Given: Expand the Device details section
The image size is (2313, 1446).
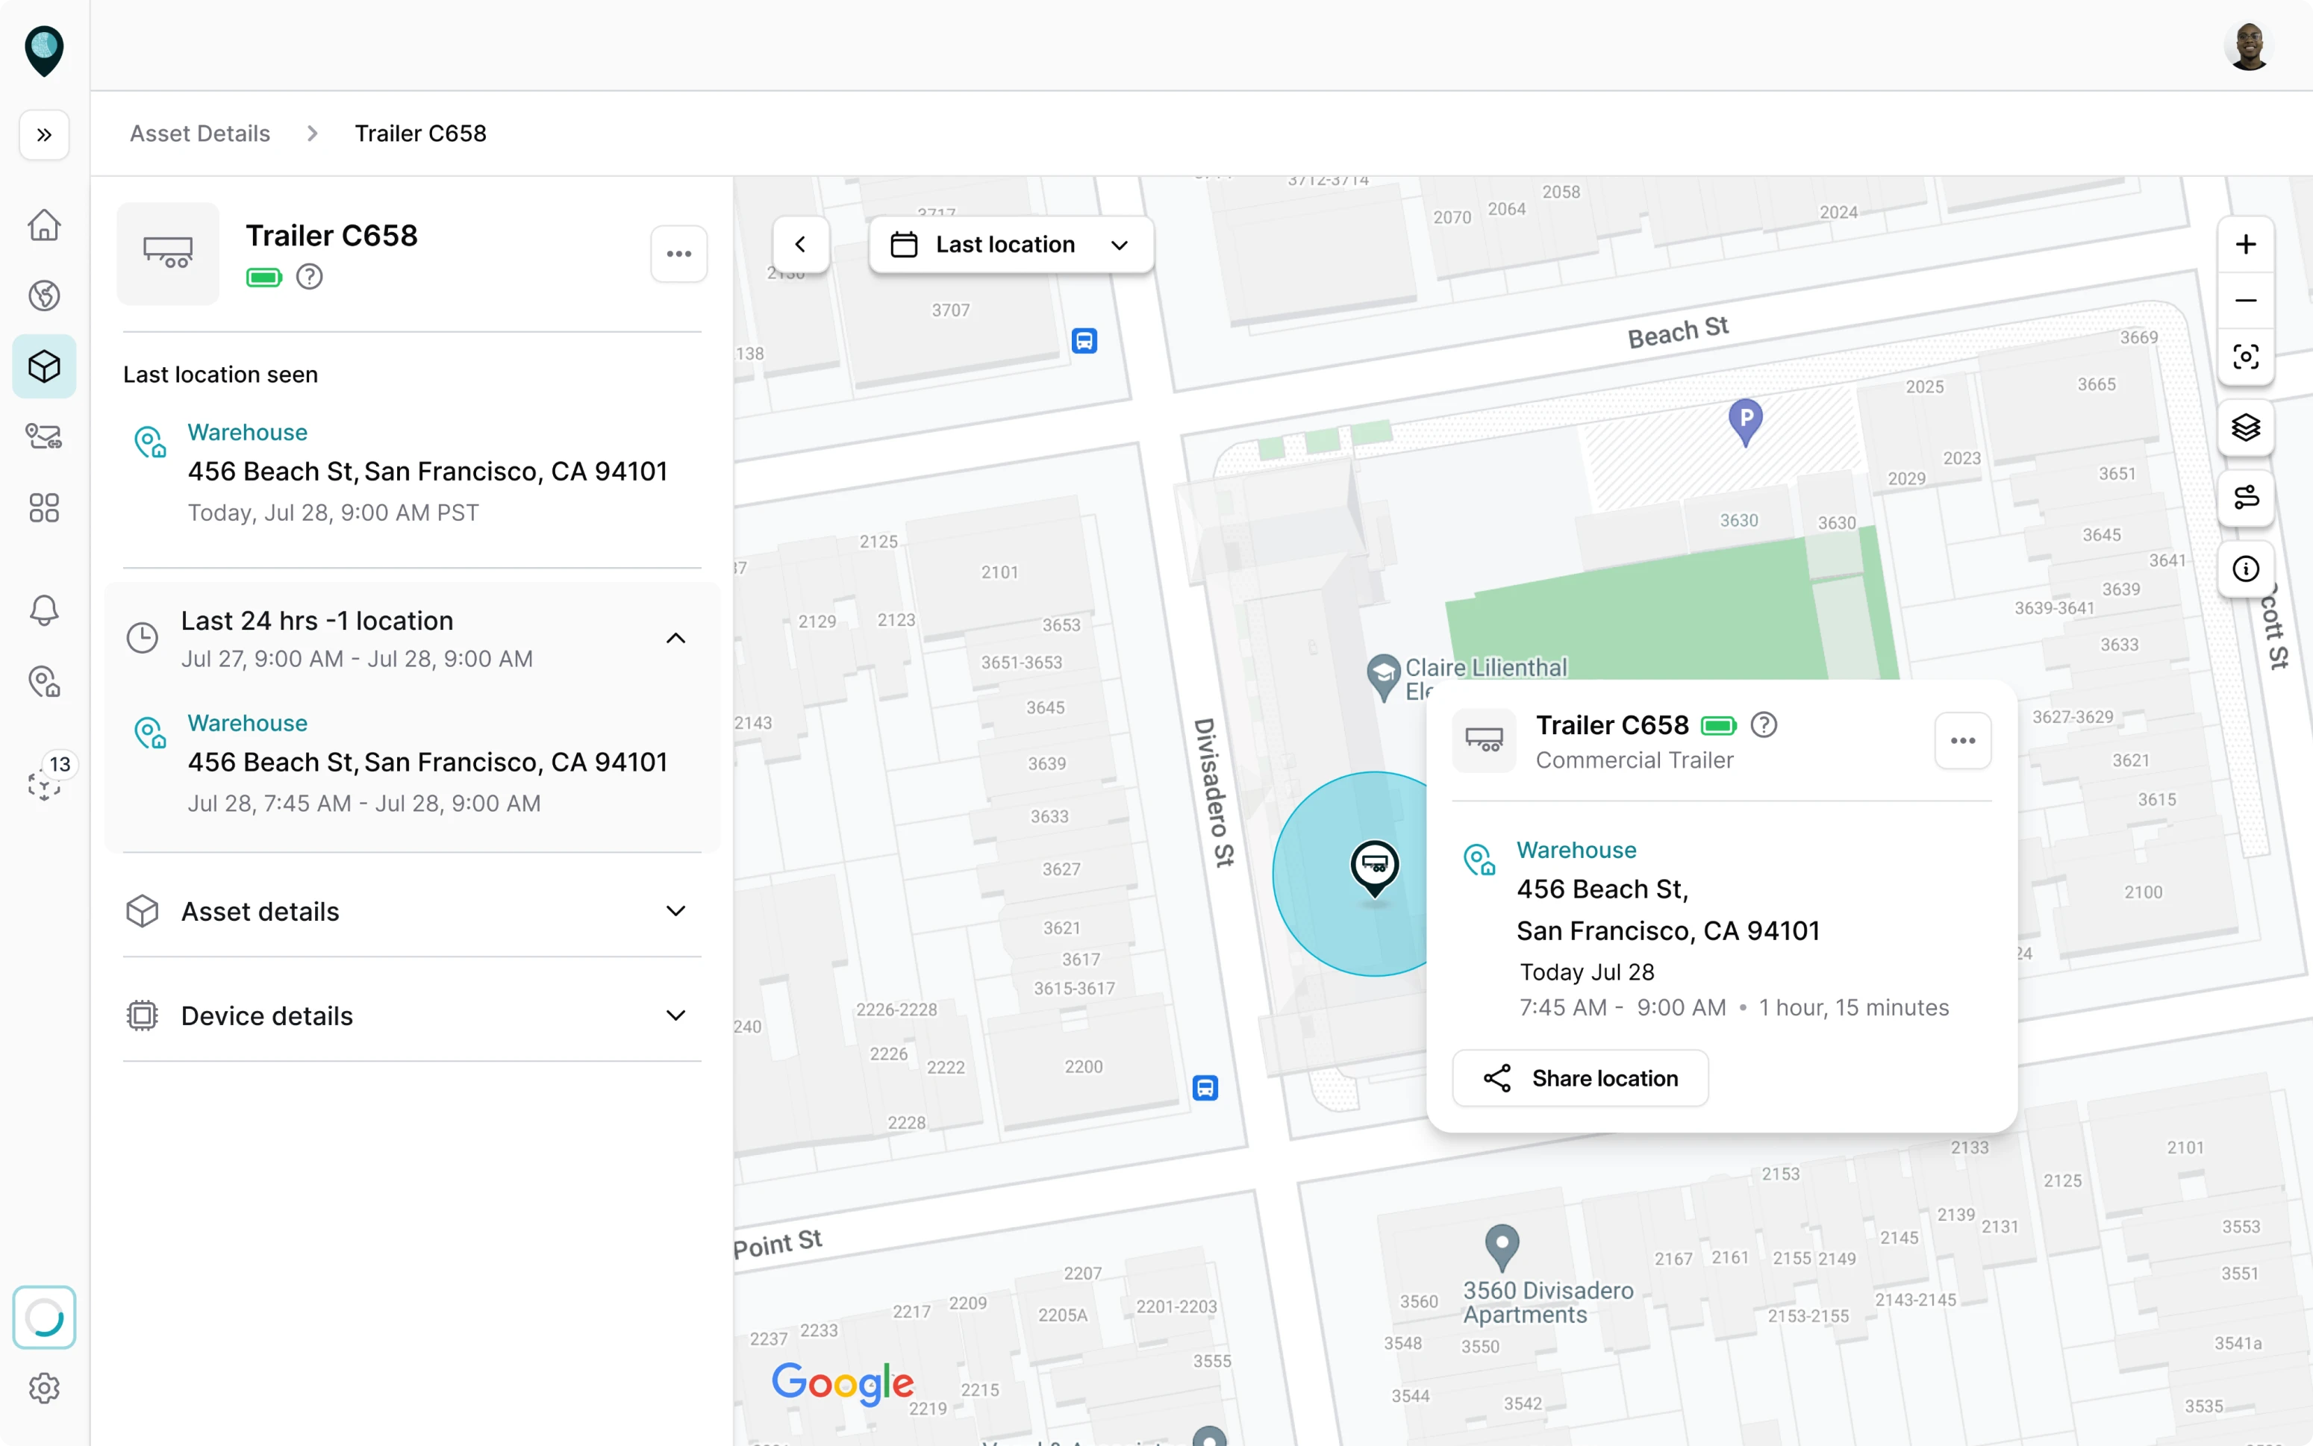Looking at the screenshot, I should pyautogui.click(x=676, y=1015).
